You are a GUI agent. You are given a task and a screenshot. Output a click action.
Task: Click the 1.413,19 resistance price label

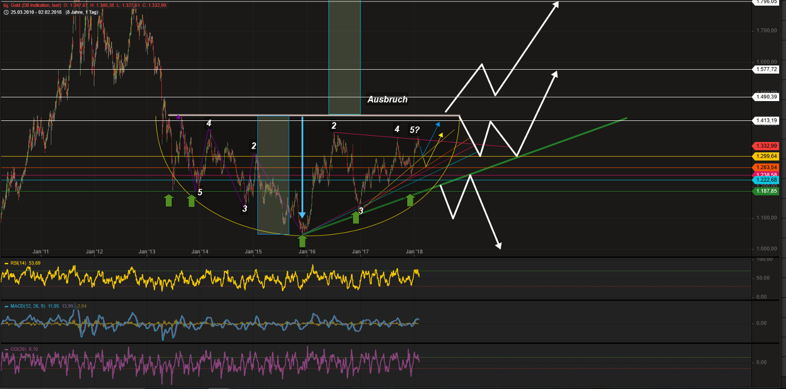click(766, 120)
